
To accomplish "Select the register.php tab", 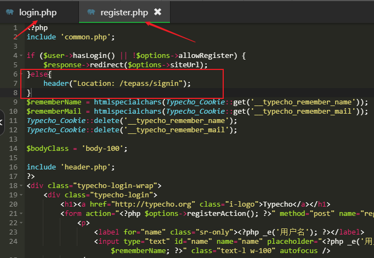I will [124, 12].
